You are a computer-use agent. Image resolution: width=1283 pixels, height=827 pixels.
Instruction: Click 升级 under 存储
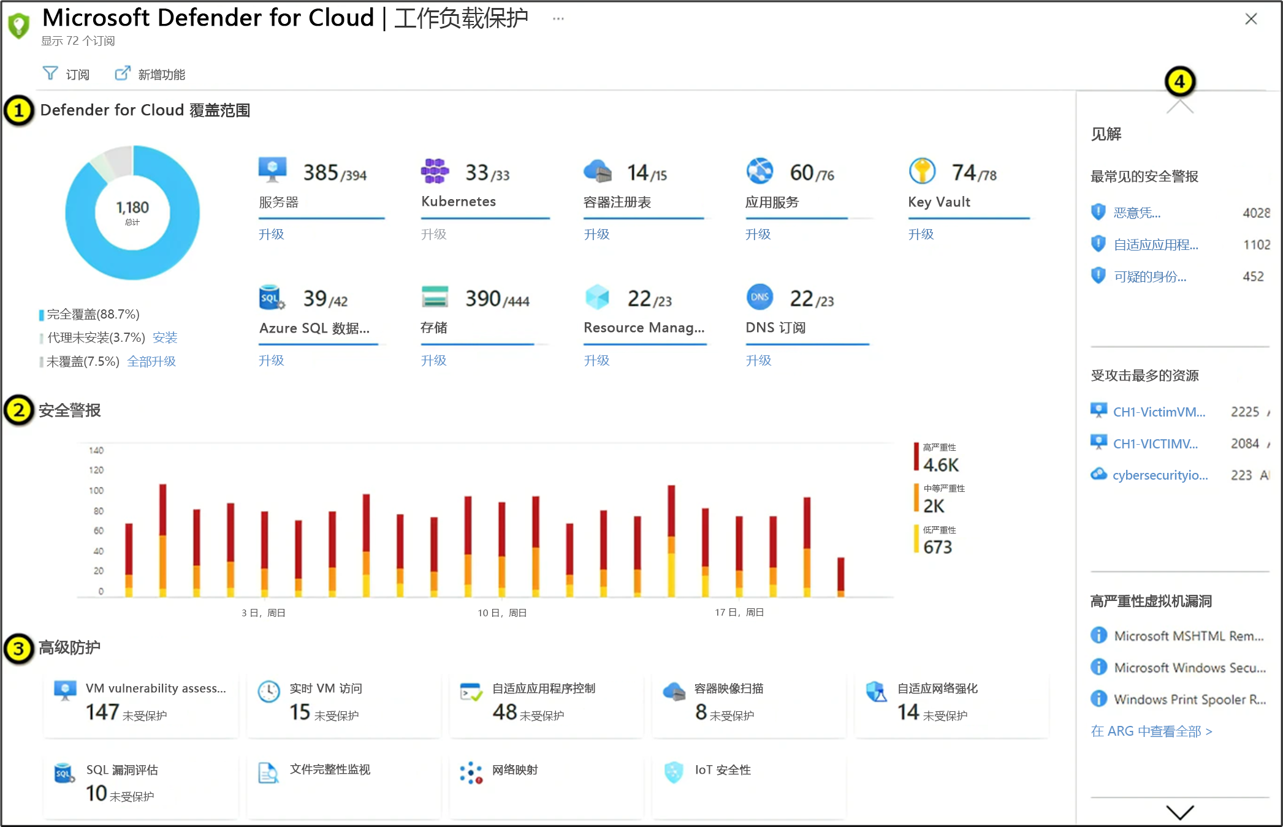(434, 360)
